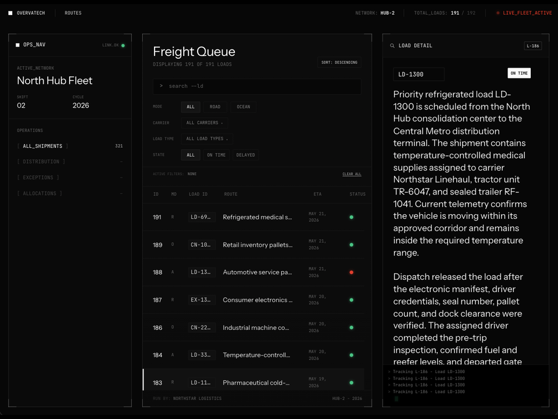The width and height of the screenshot is (558, 419).
Task: Sort by the ETA column header
Action: [x=317, y=194]
